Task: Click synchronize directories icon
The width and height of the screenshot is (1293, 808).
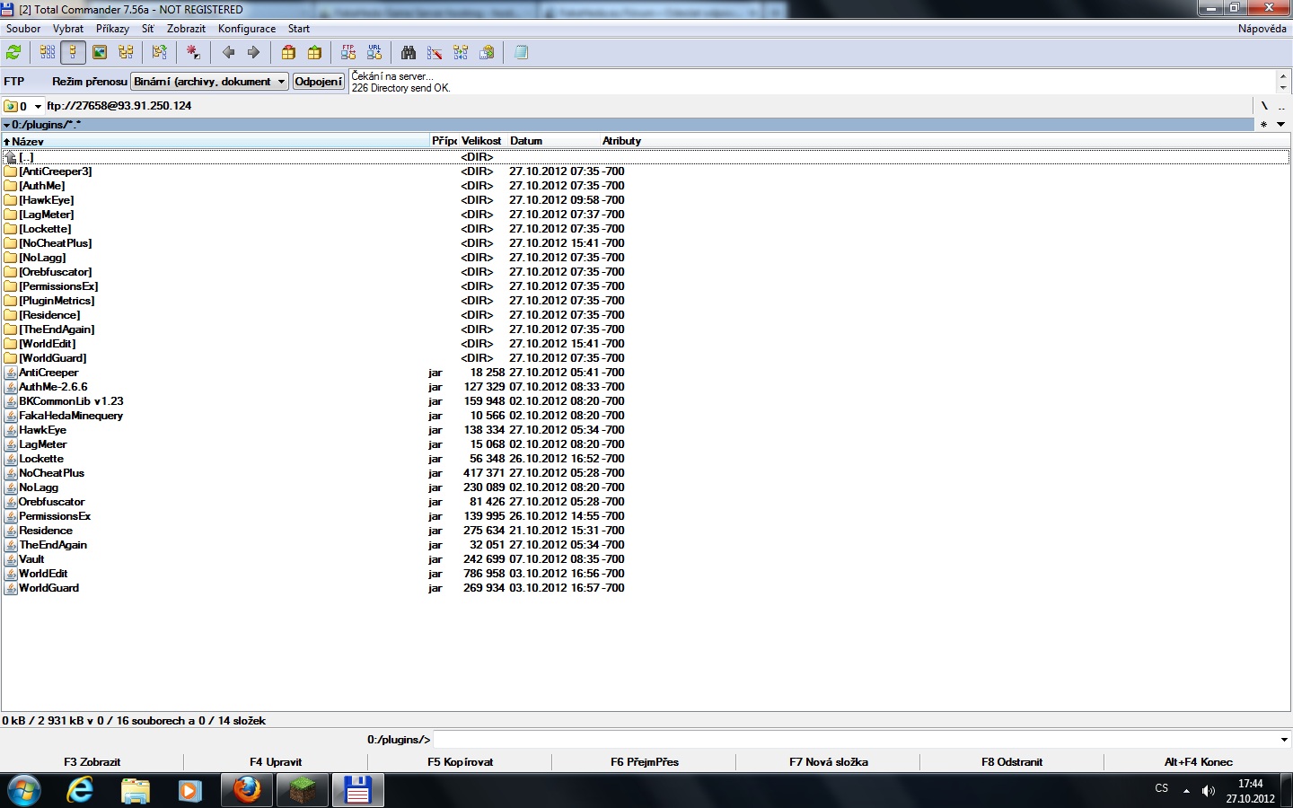Action: (461, 53)
